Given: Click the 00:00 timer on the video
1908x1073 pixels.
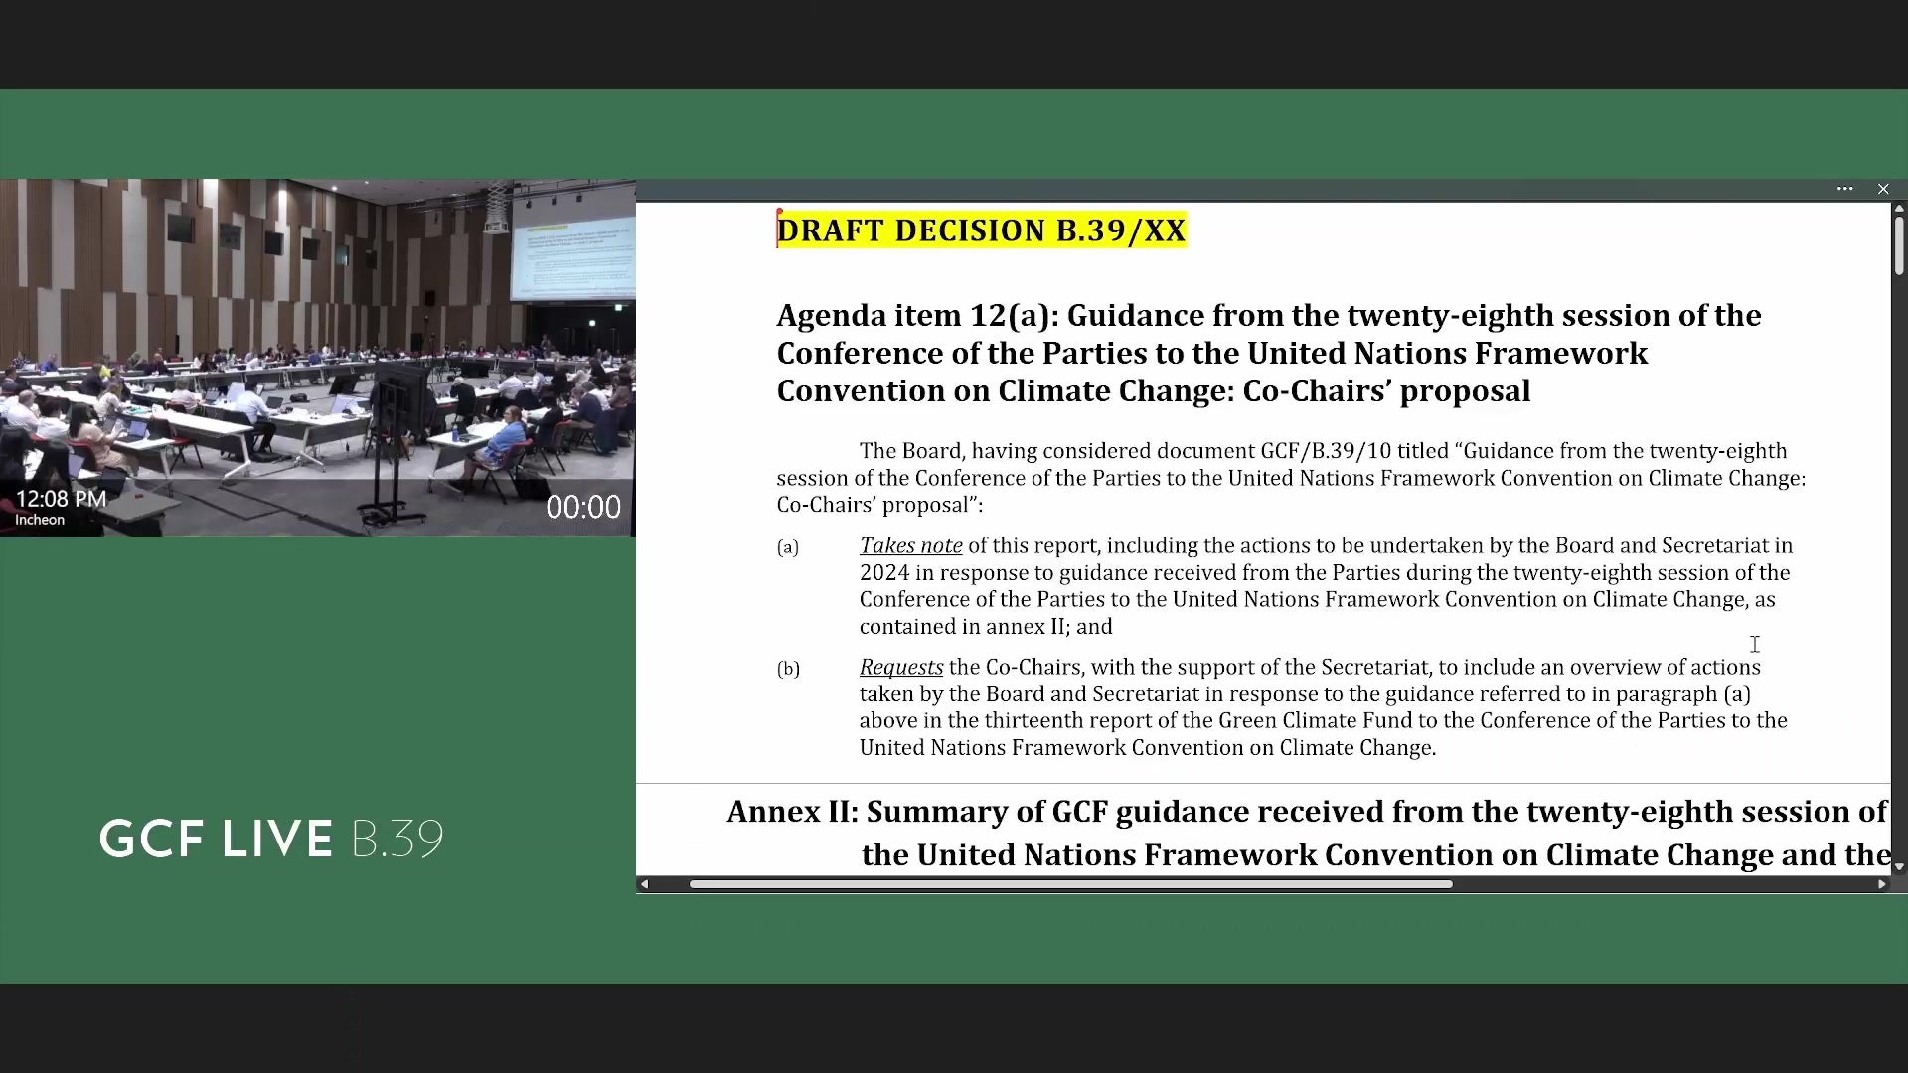Looking at the screenshot, I should 583,508.
